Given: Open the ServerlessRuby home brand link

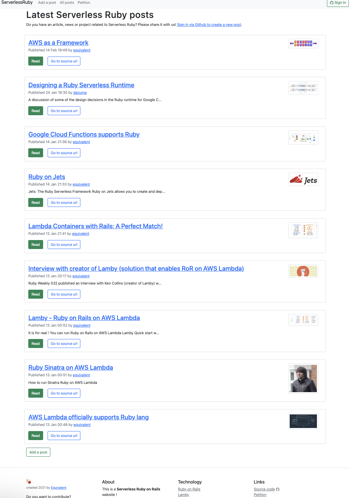Looking at the screenshot, I should tap(17, 2).
